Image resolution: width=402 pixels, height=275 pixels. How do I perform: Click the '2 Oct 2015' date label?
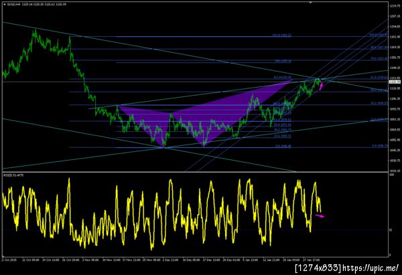pyautogui.click(x=9, y=260)
